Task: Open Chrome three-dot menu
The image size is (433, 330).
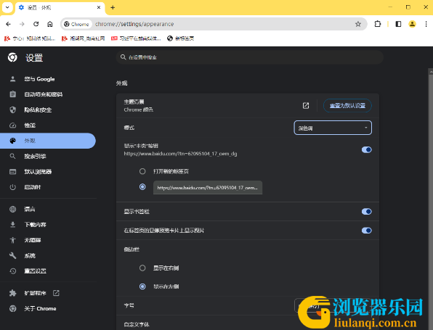Action: point(426,24)
